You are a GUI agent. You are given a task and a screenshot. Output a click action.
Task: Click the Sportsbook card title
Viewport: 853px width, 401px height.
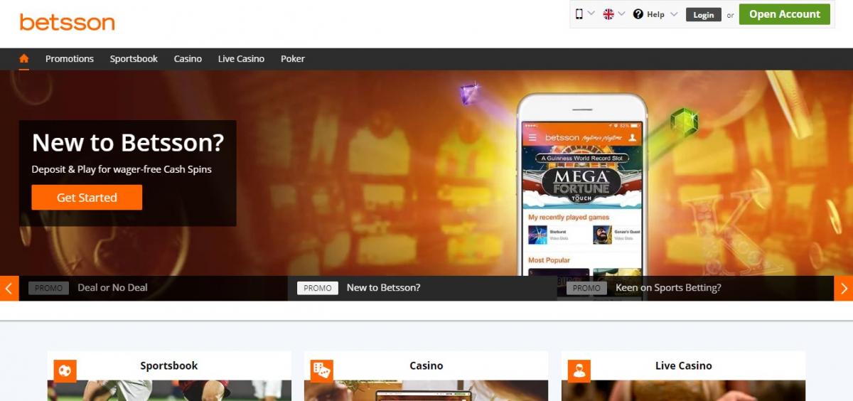coord(169,365)
